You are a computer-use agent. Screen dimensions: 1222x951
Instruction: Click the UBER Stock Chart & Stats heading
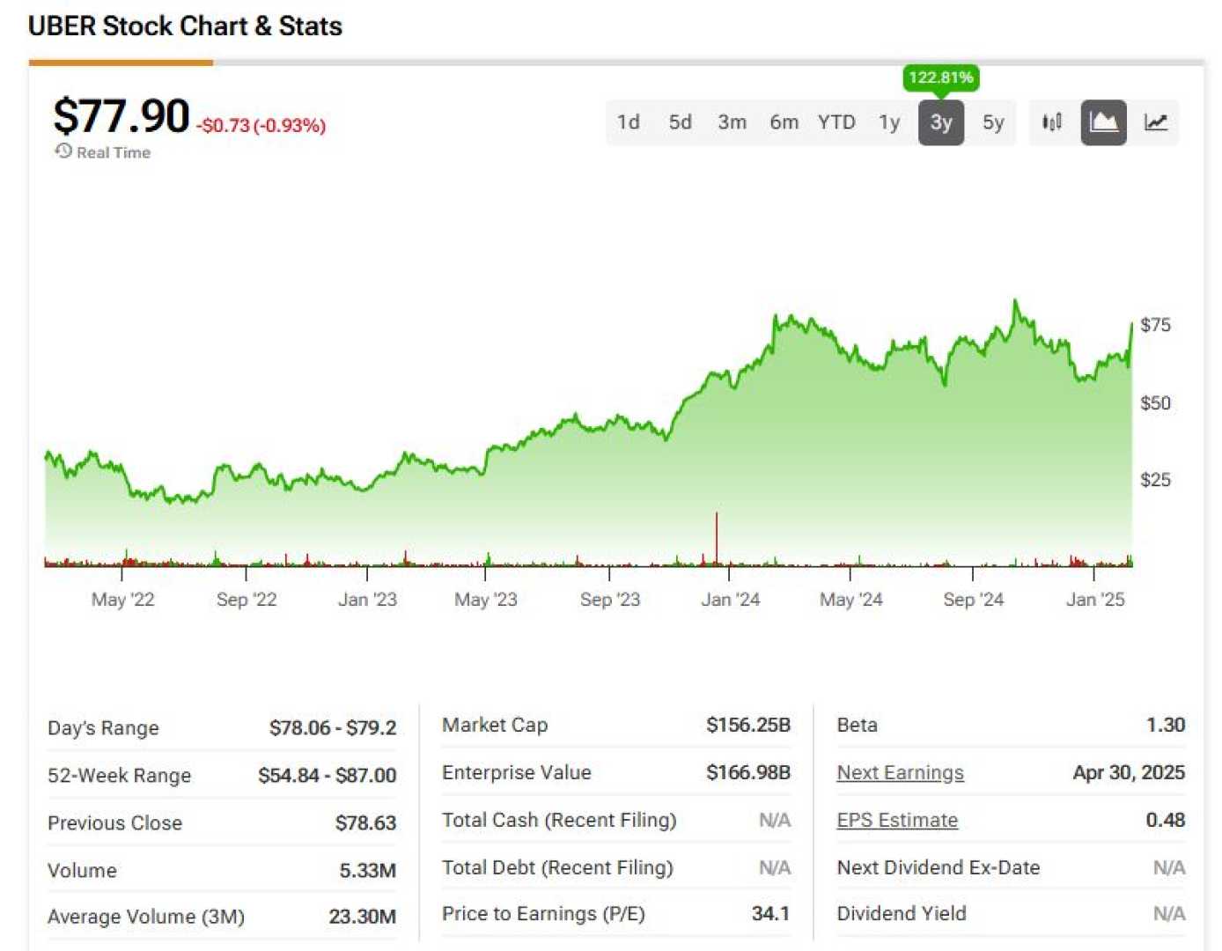click(x=185, y=26)
